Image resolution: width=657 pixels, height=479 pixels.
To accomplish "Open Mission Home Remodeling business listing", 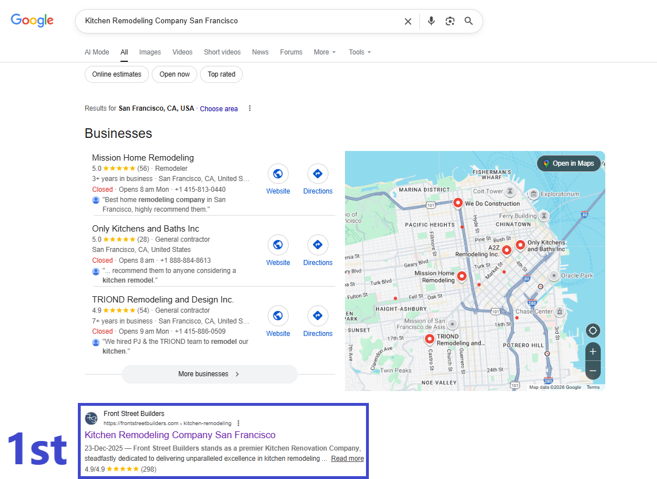I will 143,158.
